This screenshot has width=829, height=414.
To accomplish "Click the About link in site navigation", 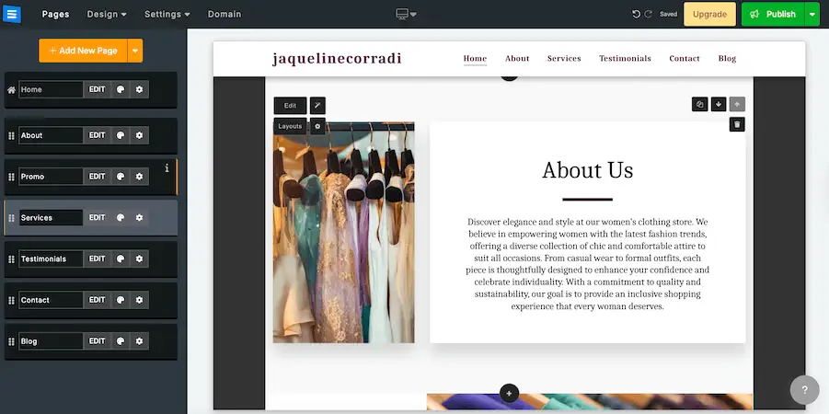I will click(517, 59).
